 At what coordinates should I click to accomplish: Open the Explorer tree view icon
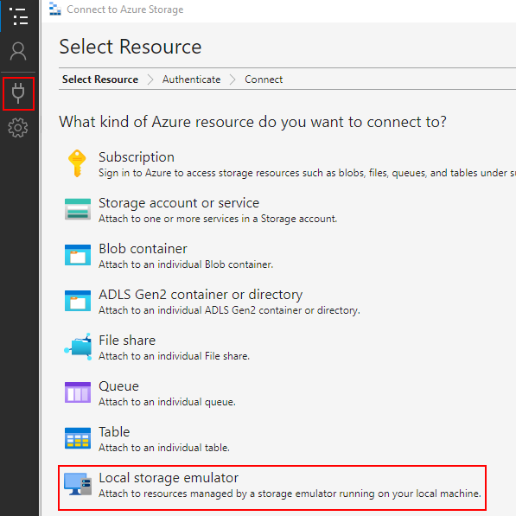[x=18, y=16]
